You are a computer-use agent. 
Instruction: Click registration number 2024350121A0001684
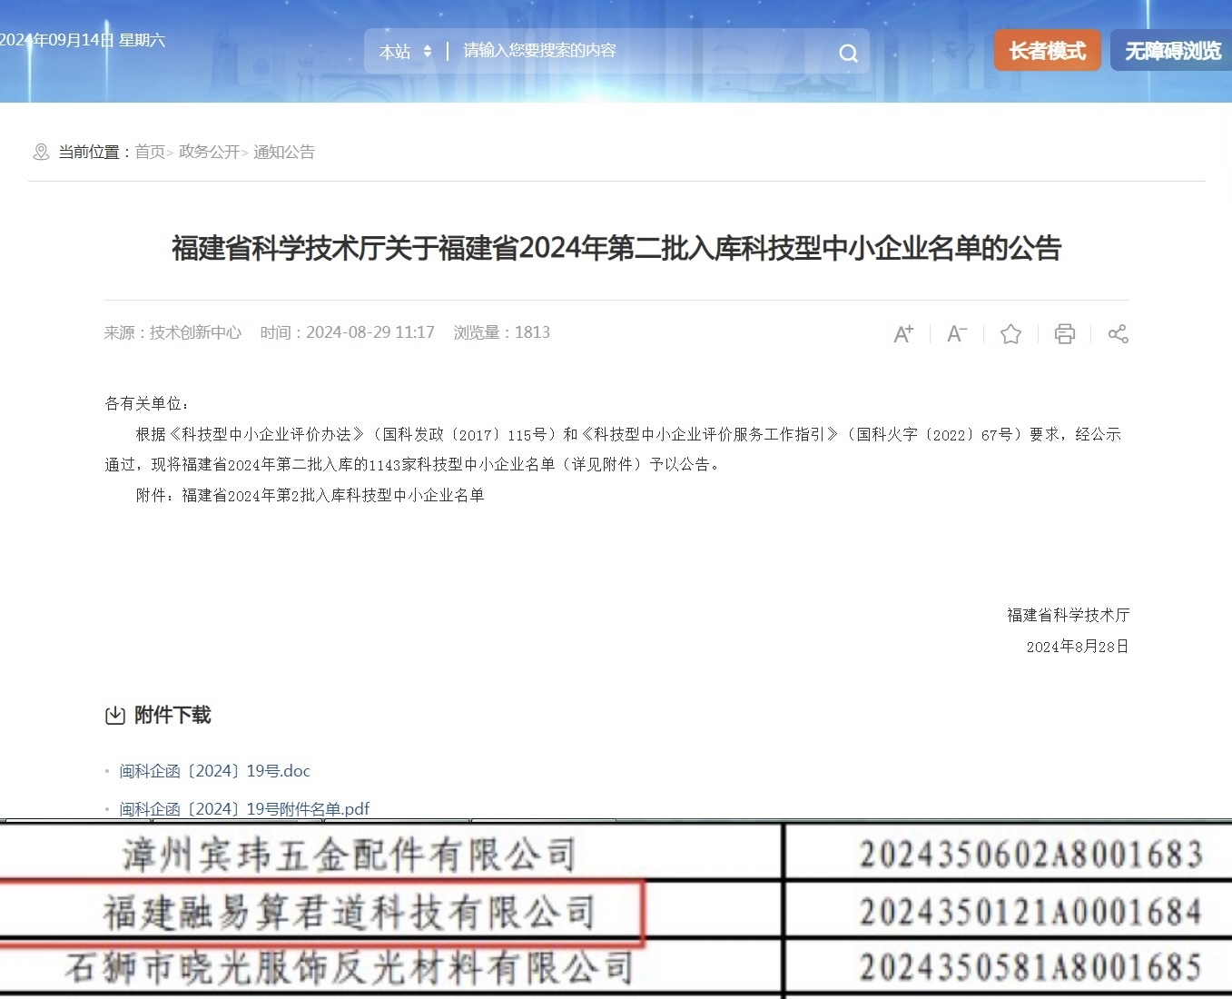click(1030, 912)
